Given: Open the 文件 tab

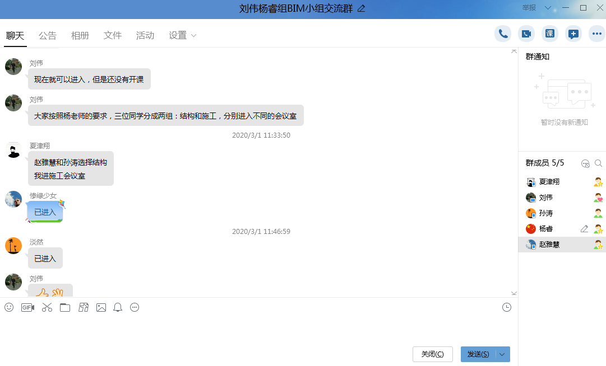Looking at the screenshot, I should click(113, 35).
